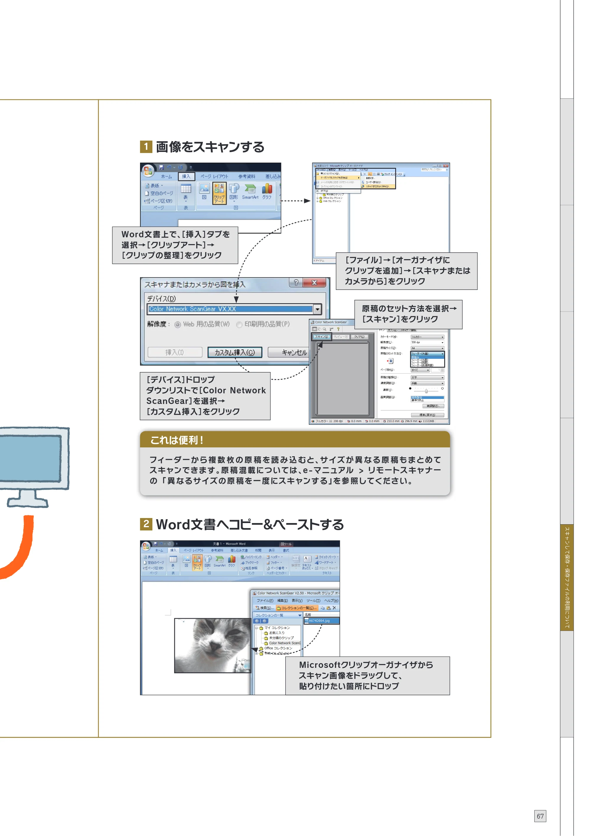Open 図形 shapes dropdown in step 1 ribbon
Viewport: 591px width, 836px height.
234,192
